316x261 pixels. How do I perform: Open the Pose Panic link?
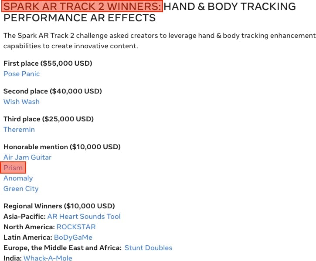(21, 74)
